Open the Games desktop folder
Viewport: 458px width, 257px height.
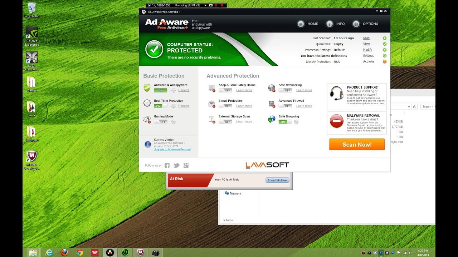click(32, 84)
